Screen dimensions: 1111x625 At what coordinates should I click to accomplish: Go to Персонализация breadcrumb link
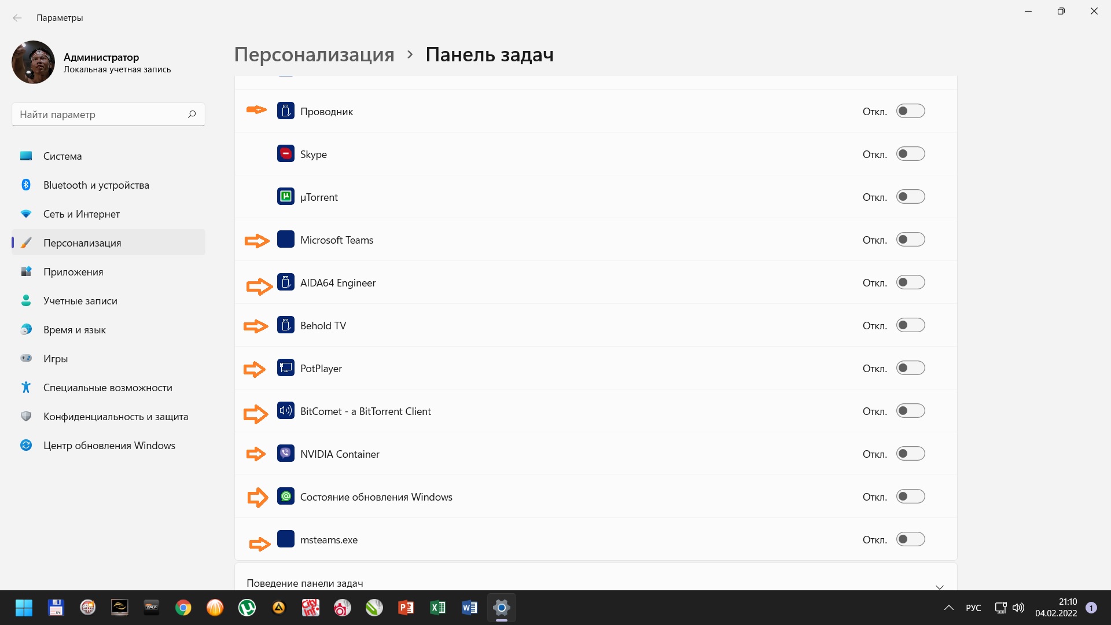pyautogui.click(x=314, y=54)
